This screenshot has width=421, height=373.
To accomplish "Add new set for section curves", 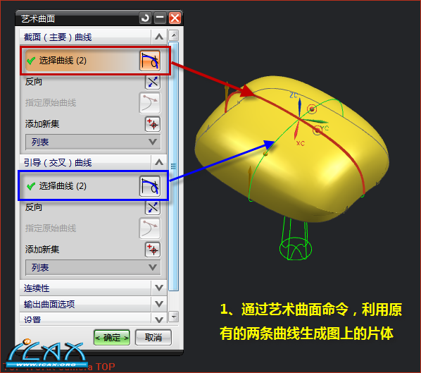I will (x=153, y=124).
